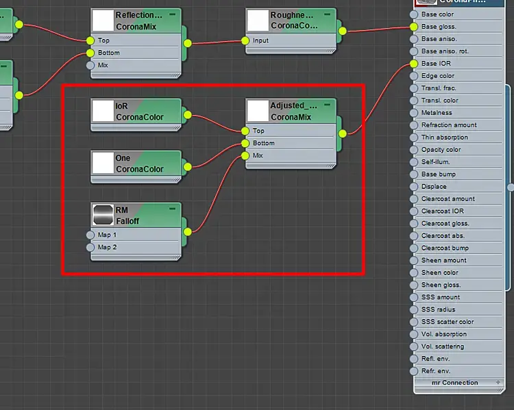
Task: Click the One CoronaColor white thumbnail
Action: tap(103, 163)
